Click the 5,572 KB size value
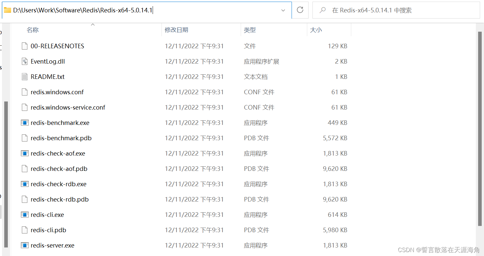Viewport: 484px width, 256px height. pyautogui.click(x=335, y=138)
